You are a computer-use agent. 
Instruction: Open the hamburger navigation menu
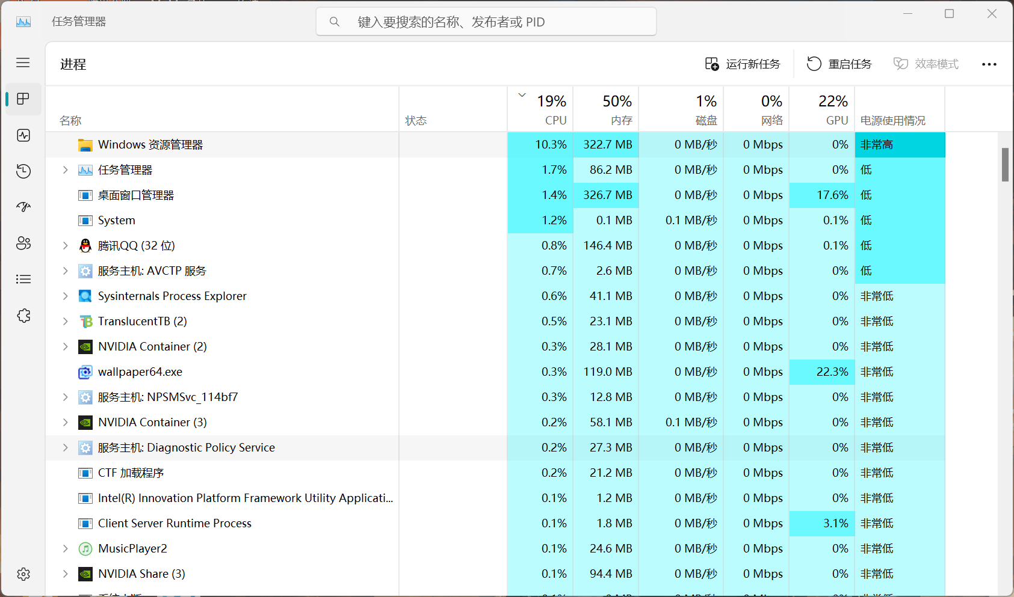[23, 63]
